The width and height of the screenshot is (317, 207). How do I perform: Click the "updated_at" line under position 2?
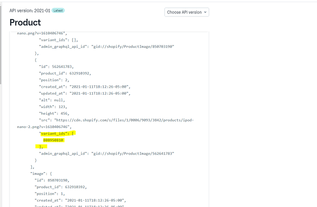[85, 93]
